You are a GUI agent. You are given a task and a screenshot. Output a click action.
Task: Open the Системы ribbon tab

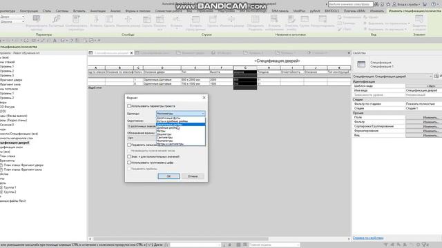[62, 11]
